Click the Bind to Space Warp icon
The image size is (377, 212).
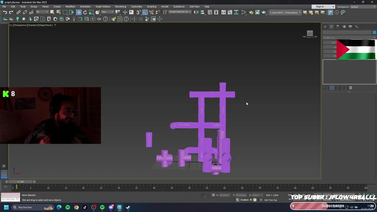31,12
